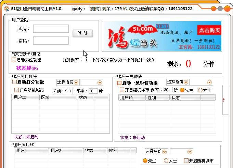Click the title bar purchase QQ 1691103122 text
The image size is (233, 168).
(160, 9)
